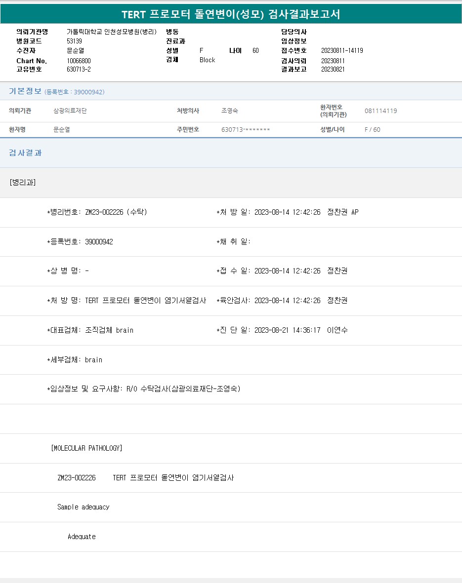Image resolution: width=462 pixels, height=583 pixels.
Task: Click the 접수번호 value 20230811-14119
Action: (342, 51)
